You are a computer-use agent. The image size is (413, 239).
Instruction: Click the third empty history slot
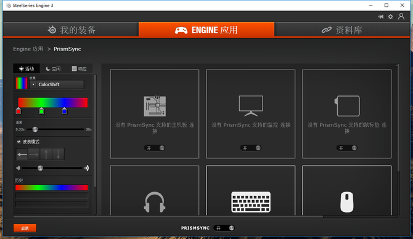point(52,205)
